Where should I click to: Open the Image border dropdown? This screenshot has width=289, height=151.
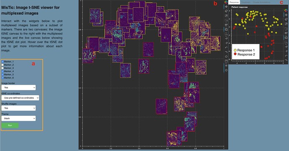18,88
